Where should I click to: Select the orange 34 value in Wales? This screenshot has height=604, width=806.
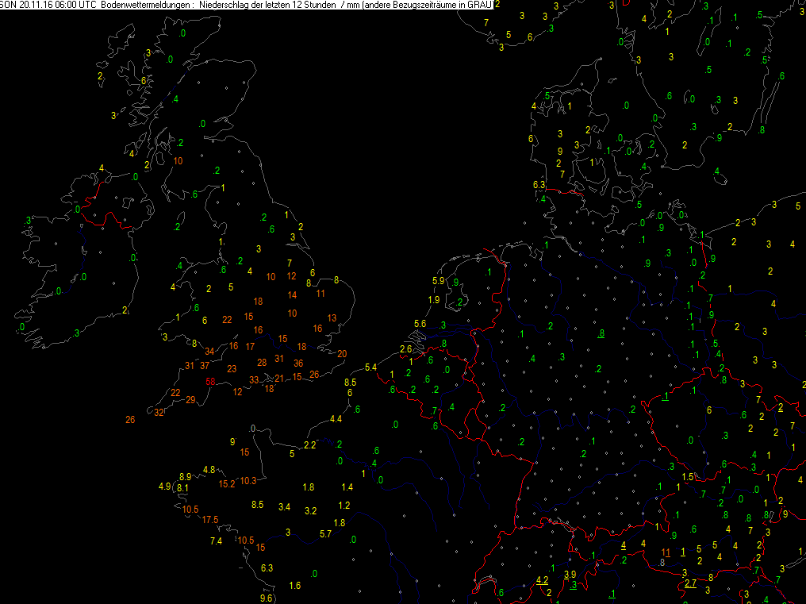click(209, 352)
